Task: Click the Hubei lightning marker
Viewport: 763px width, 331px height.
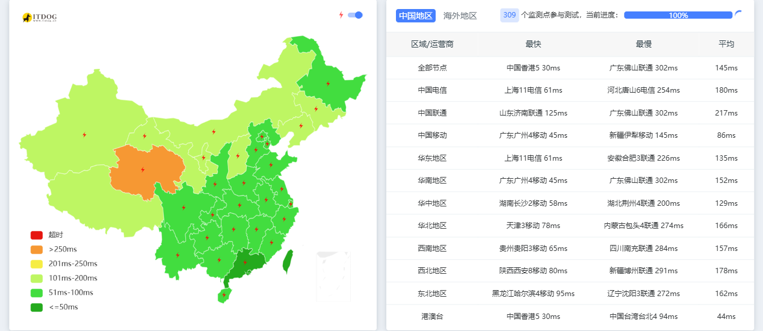Action: (x=239, y=205)
